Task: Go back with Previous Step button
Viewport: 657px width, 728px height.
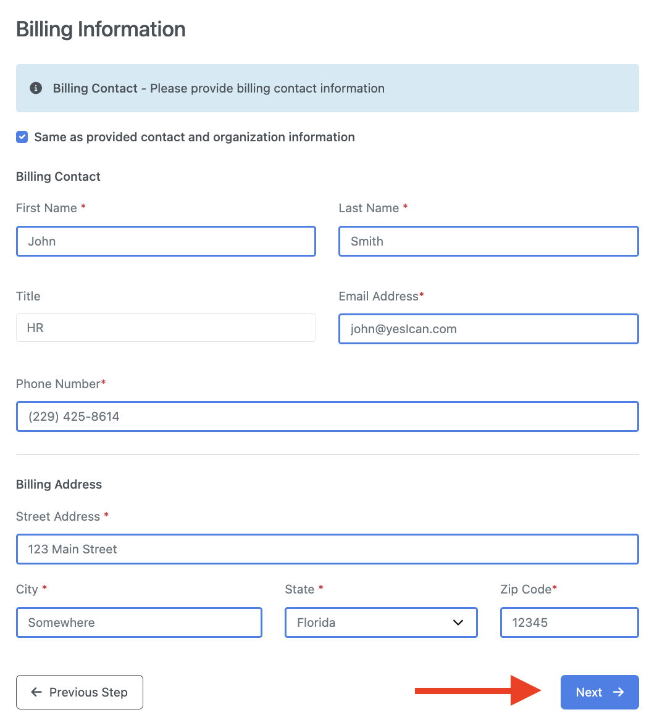Action: coord(80,692)
